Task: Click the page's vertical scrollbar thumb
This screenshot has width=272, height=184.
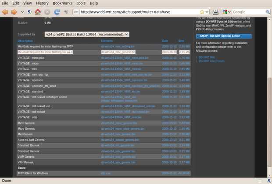Action: 269,123
